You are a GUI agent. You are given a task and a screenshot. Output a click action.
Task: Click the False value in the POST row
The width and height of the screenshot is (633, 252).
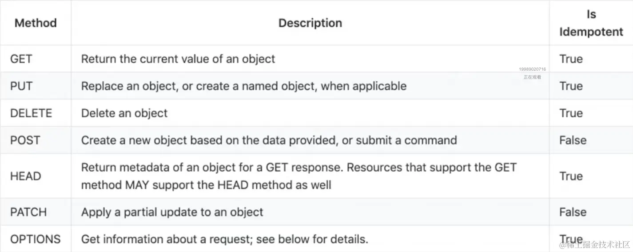(x=573, y=140)
